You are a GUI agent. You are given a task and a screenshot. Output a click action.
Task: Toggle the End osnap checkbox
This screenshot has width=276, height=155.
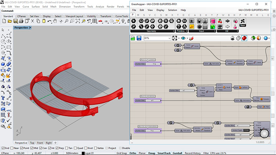(3, 148)
